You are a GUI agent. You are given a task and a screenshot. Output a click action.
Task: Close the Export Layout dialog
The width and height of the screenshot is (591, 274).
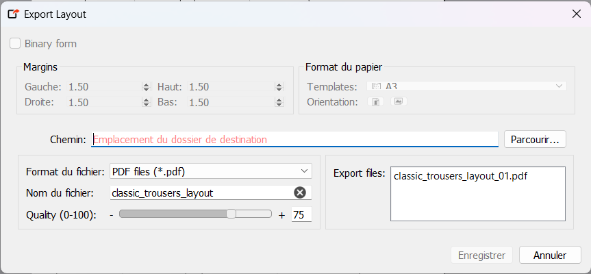click(575, 14)
